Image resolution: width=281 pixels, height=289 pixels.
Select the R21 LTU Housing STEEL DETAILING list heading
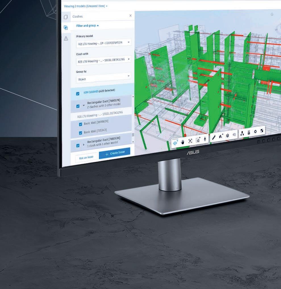click(x=100, y=114)
